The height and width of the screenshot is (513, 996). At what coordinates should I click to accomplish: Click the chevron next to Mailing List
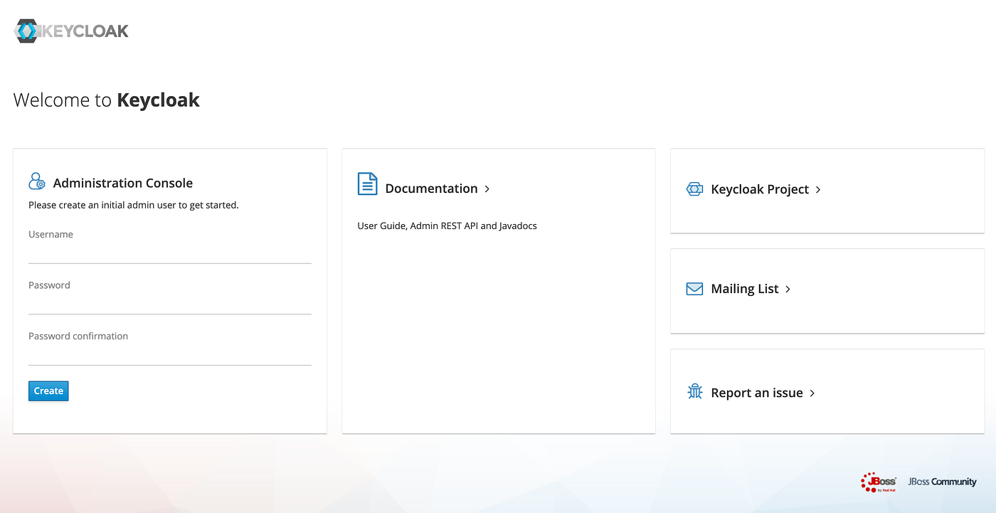tap(788, 289)
